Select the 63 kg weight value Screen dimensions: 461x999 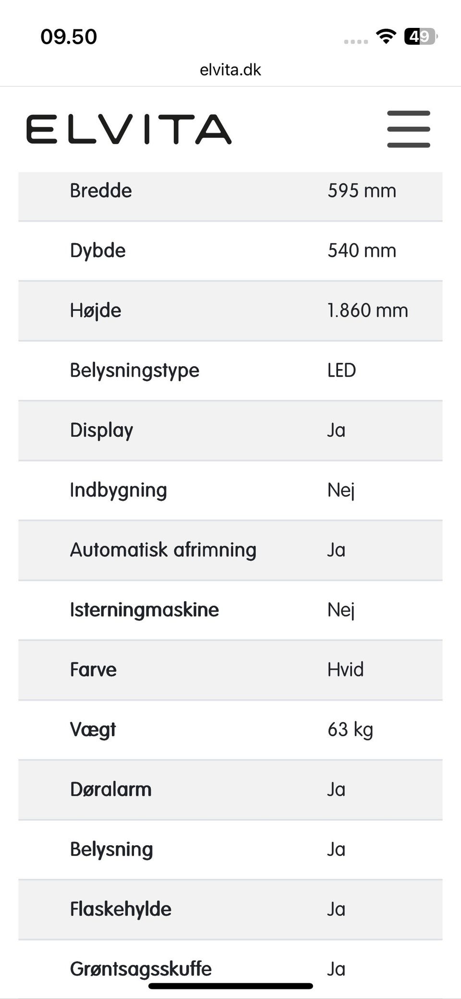coord(350,729)
